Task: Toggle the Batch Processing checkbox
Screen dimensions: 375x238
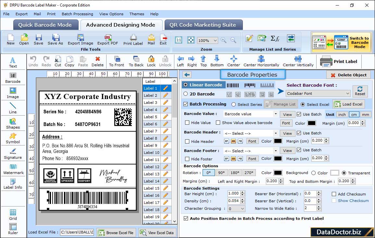Action: [x=186, y=104]
